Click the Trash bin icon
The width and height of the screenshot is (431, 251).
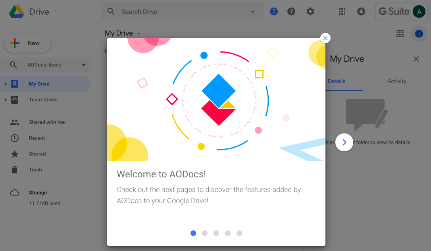pyautogui.click(x=15, y=169)
